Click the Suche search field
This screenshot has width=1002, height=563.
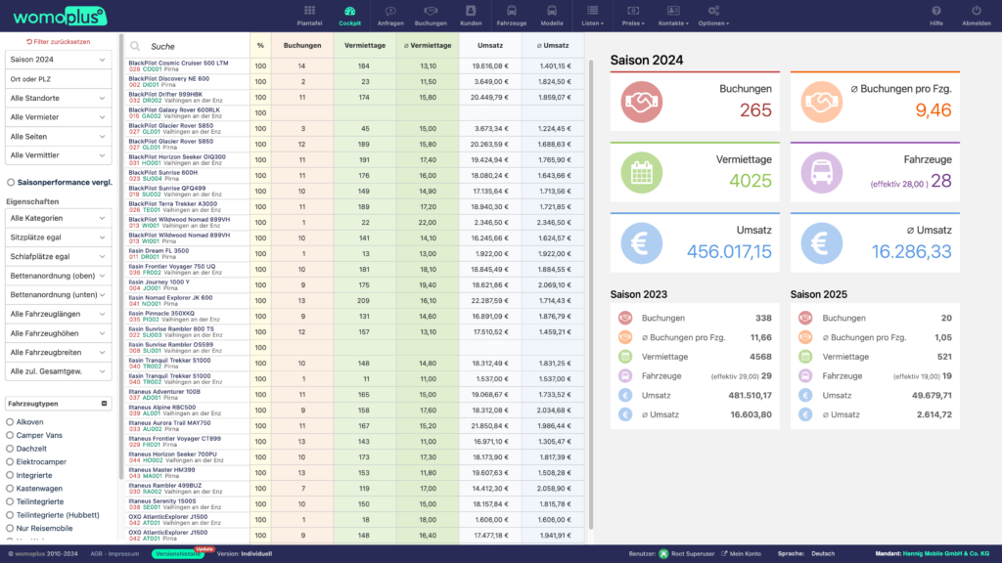[196, 46]
